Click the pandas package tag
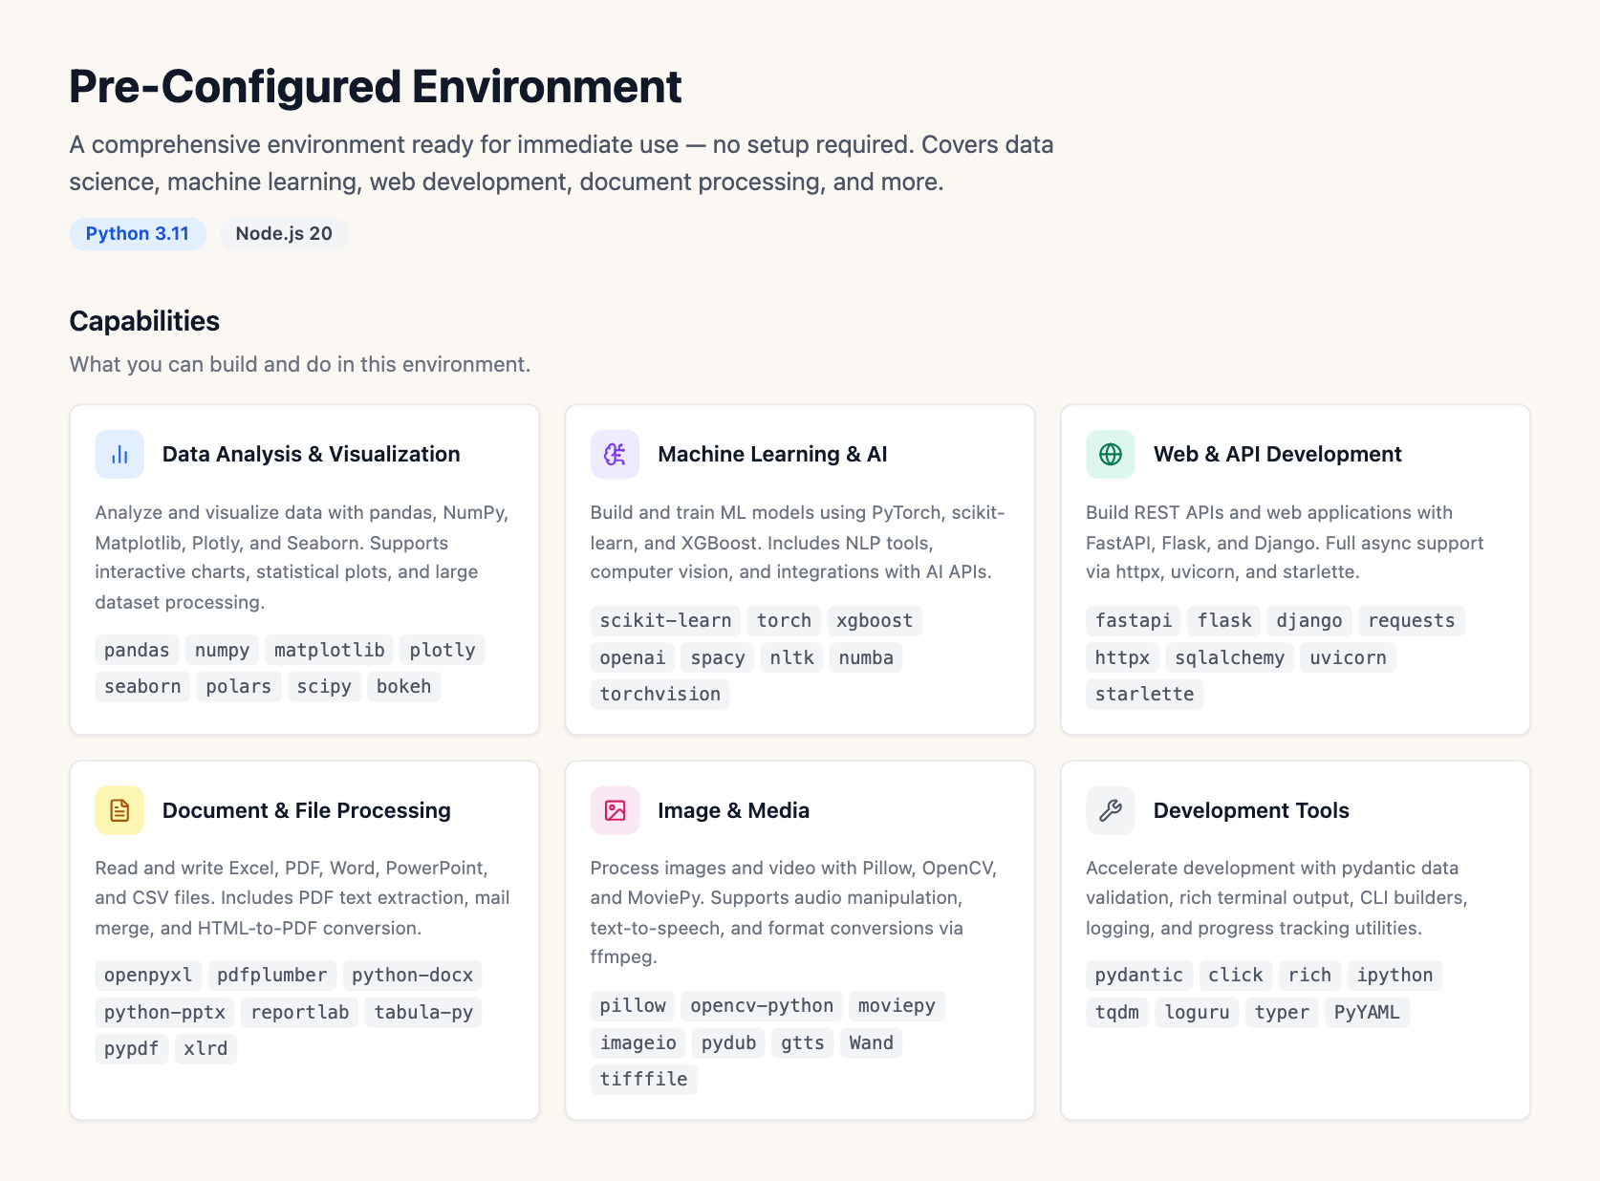 [137, 650]
